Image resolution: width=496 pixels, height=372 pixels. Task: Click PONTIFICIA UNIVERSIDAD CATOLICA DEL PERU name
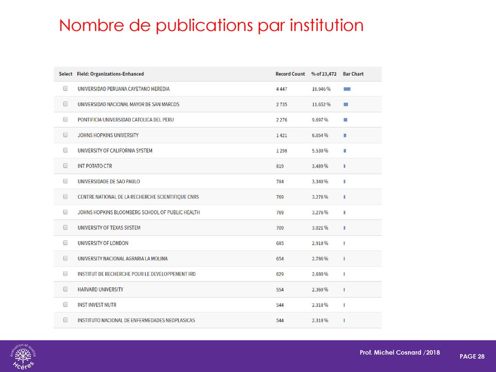125,120
